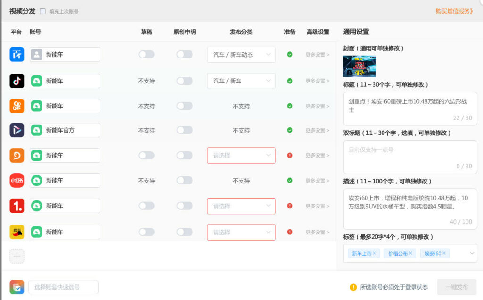Toggle draft switch in the first row

146,54
